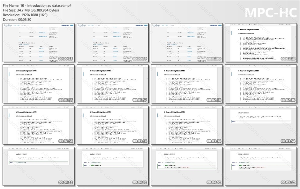Open the thumbnail stamped 00:00:39
The height and width of the screenshot is (189, 300).
(x=113, y=42)
